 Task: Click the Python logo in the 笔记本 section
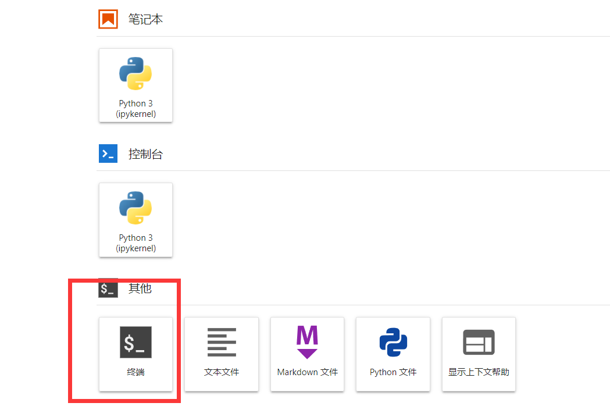(x=135, y=73)
